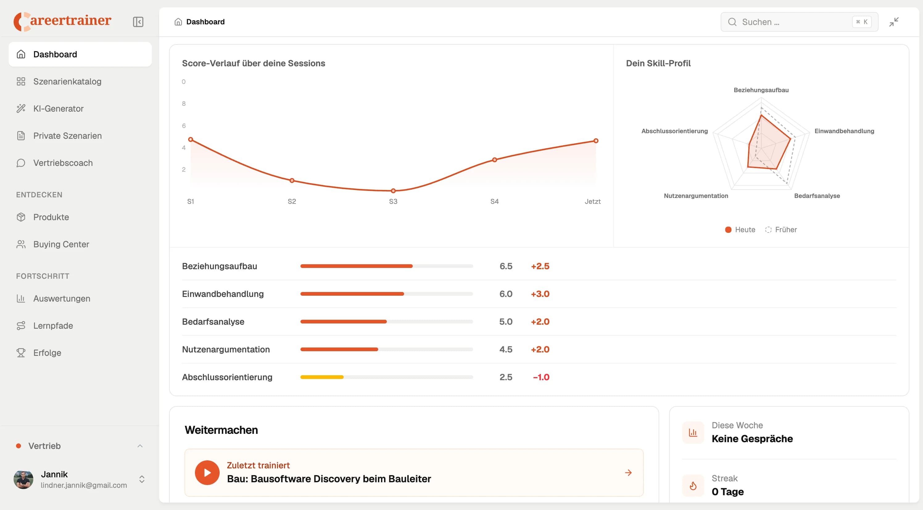Click the Auswertungen chart icon
The image size is (923, 510).
click(21, 298)
